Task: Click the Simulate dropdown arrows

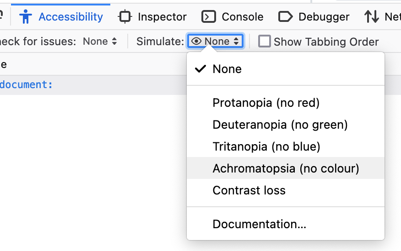Action: (236, 42)
